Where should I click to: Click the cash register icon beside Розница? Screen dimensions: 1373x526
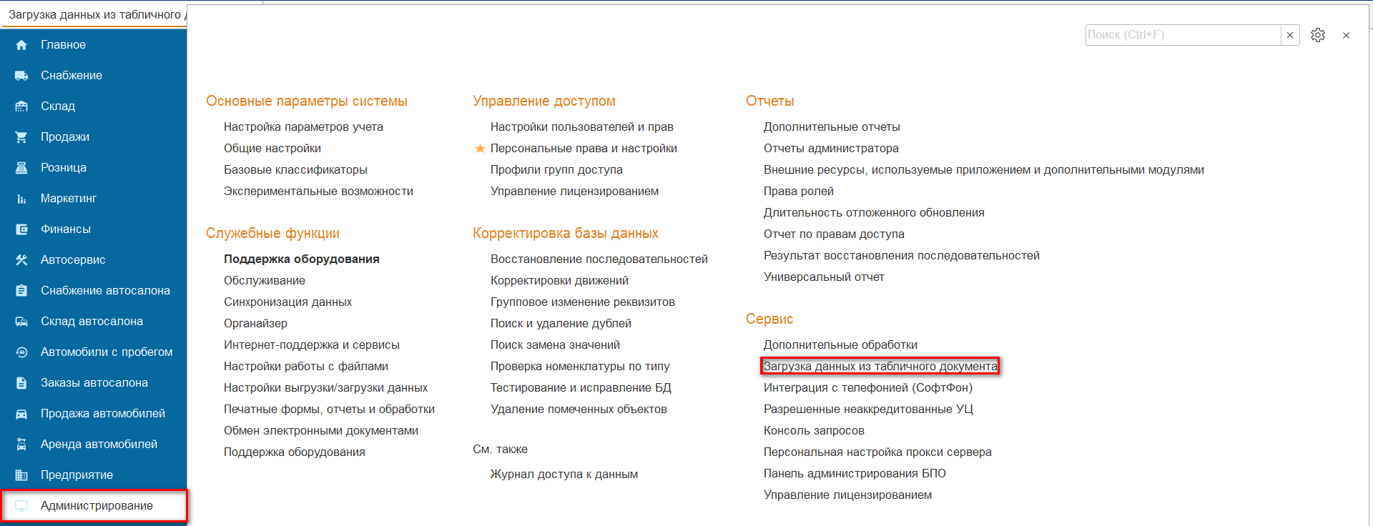21,168
